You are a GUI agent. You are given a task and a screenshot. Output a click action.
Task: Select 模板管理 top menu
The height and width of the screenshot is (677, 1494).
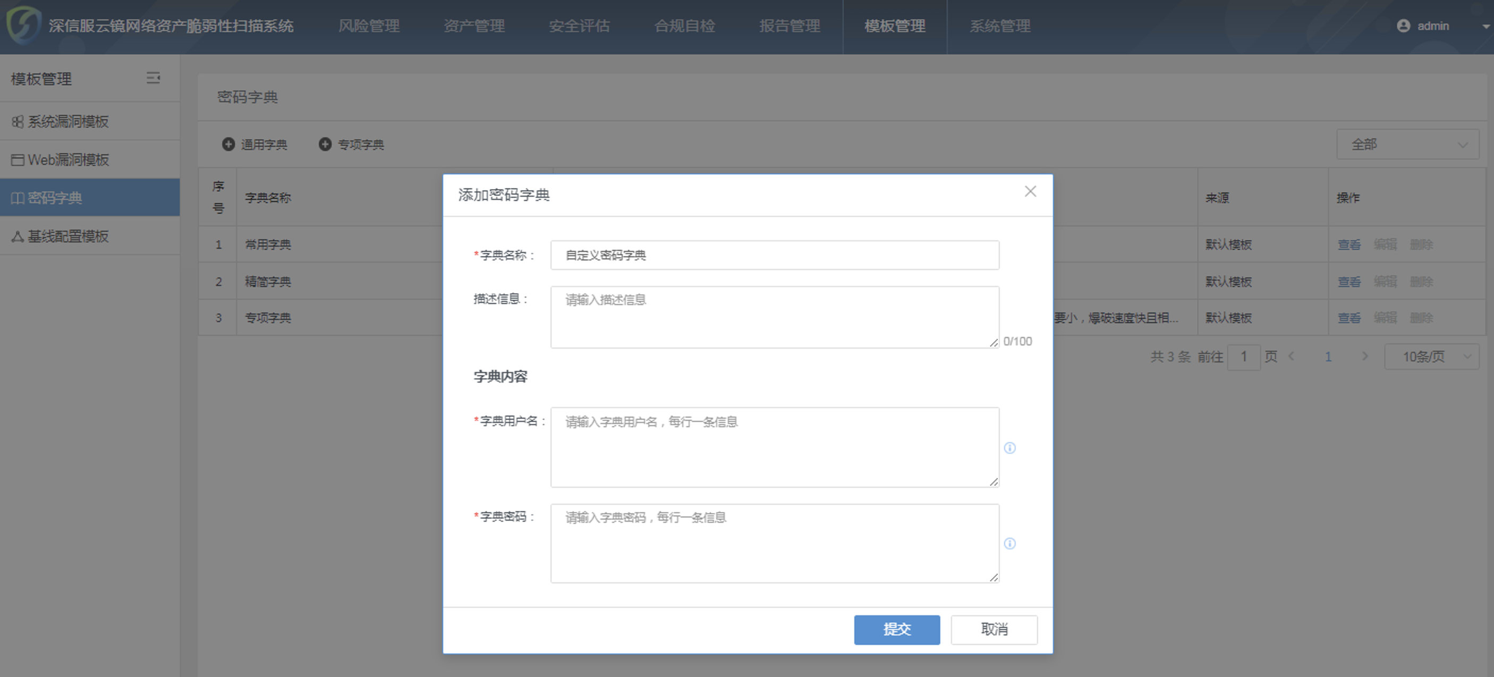(894, 26)
